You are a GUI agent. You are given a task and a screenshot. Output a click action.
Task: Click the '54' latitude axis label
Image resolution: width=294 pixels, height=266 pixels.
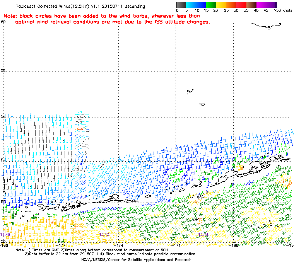(3, 160)
